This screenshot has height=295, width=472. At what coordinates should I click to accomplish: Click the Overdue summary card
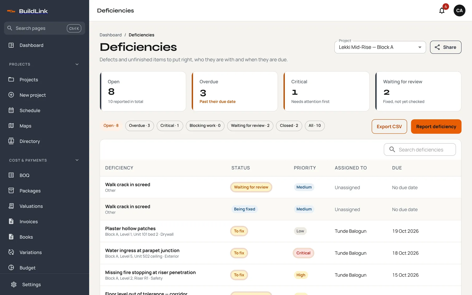(x=235, y=91)
